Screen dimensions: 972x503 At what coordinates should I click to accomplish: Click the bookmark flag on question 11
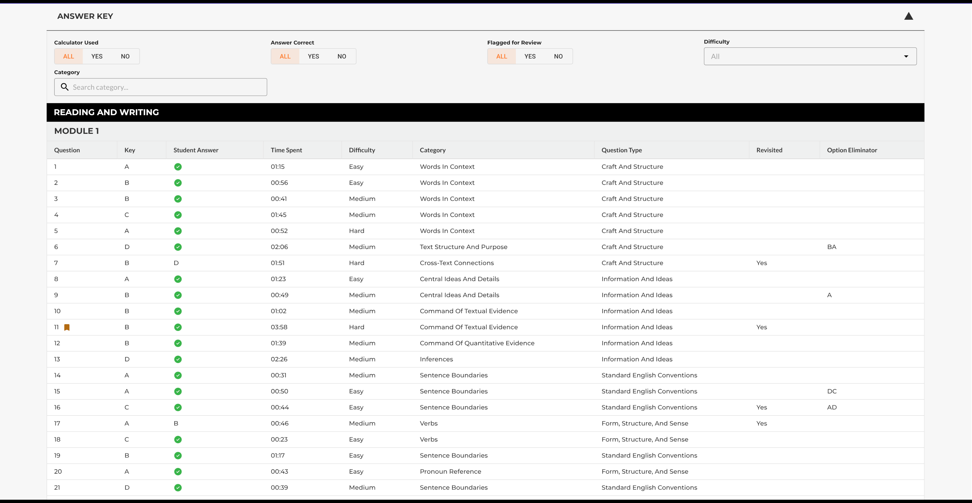(x=67, y=327)
